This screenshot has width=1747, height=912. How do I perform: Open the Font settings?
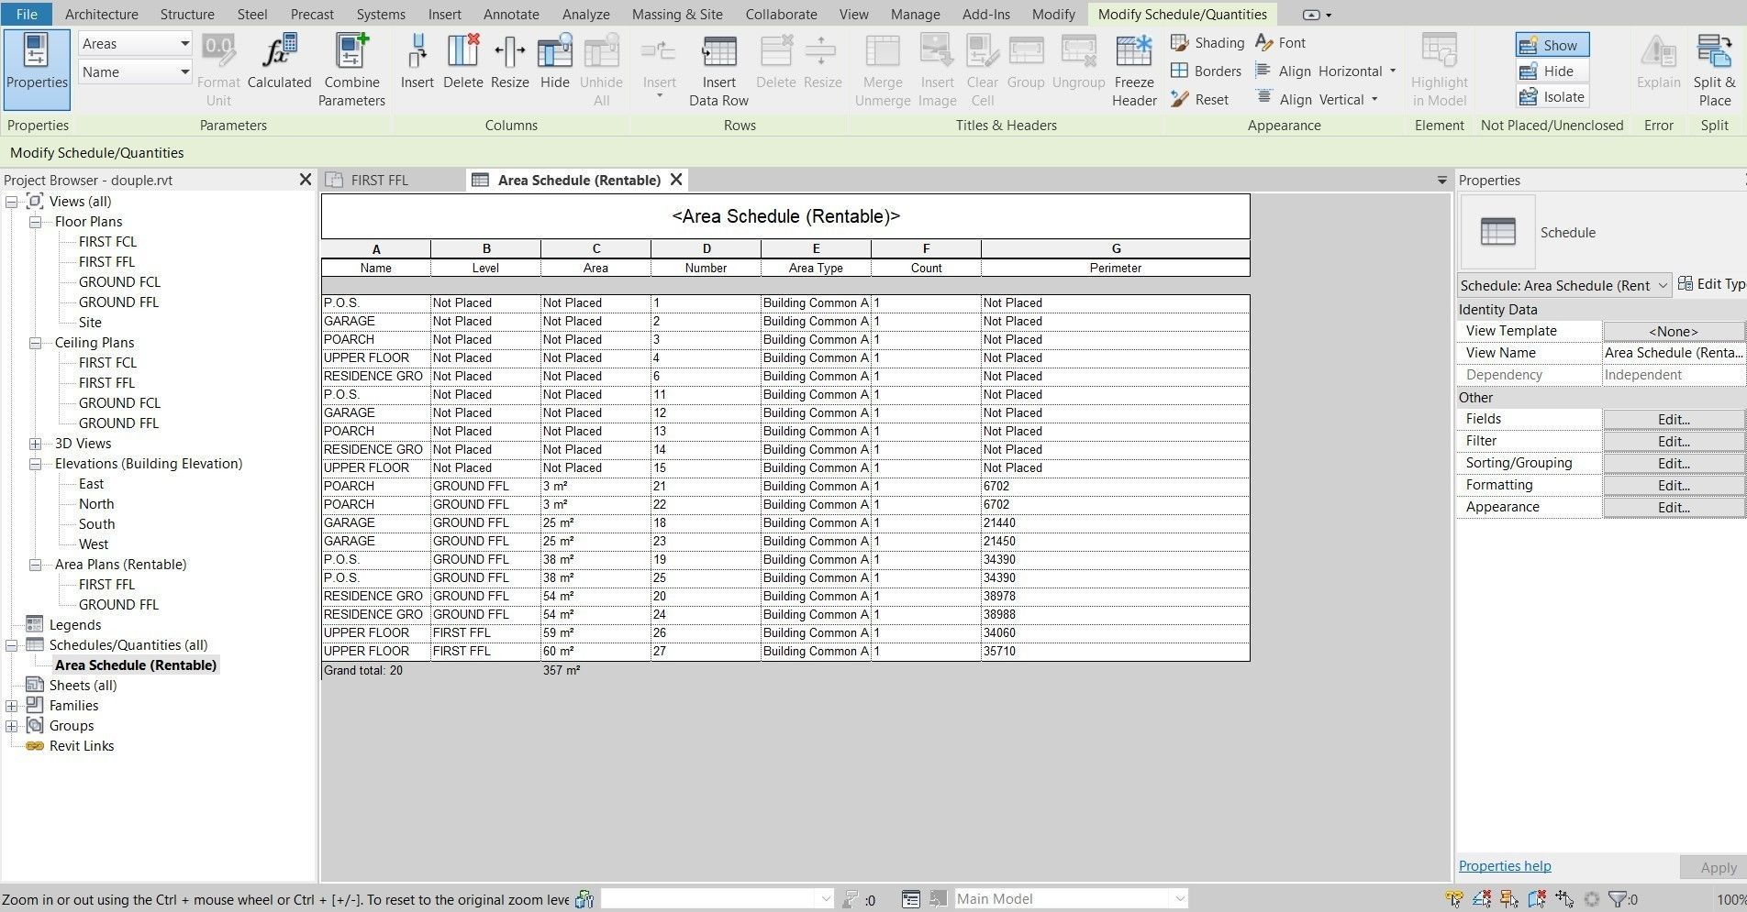[1280, 43]
